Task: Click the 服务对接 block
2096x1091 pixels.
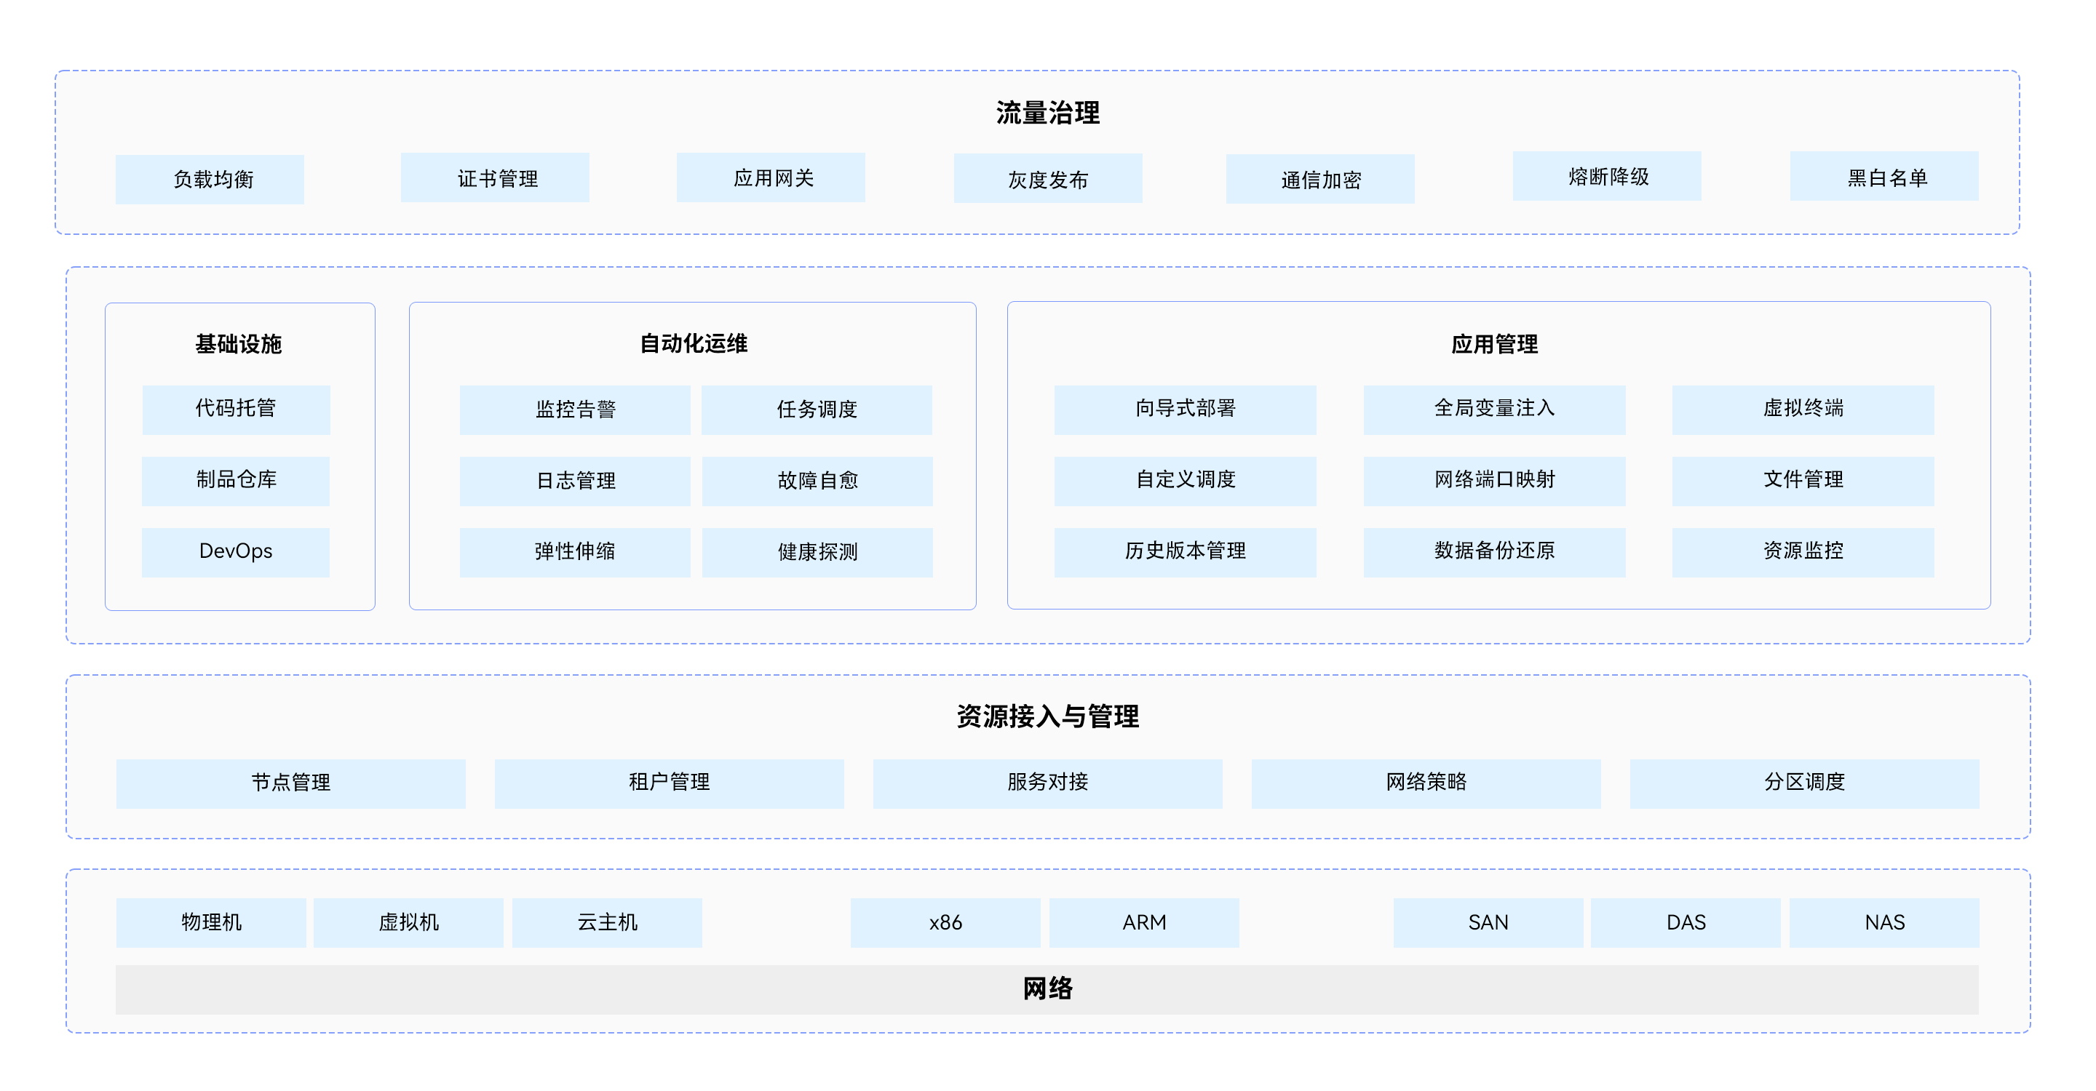Action: 1048,783
